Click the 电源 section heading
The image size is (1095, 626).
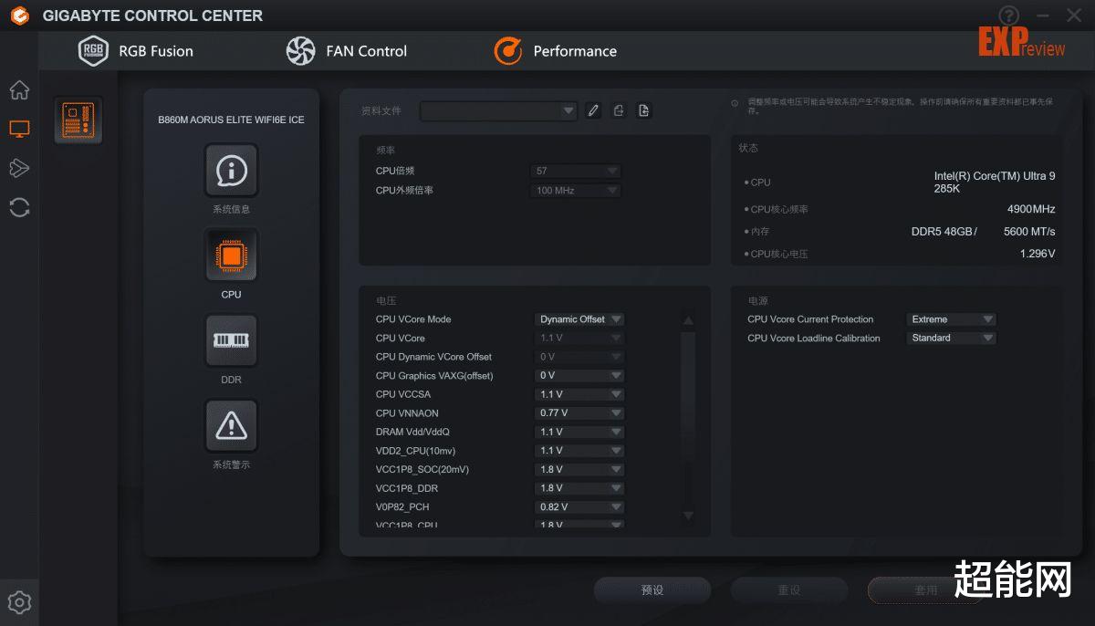tap(757, 300)
